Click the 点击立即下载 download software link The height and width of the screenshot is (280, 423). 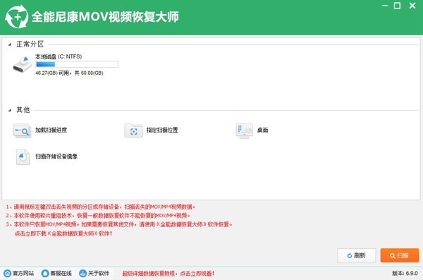pyautogui.click(x=63, y=233)
